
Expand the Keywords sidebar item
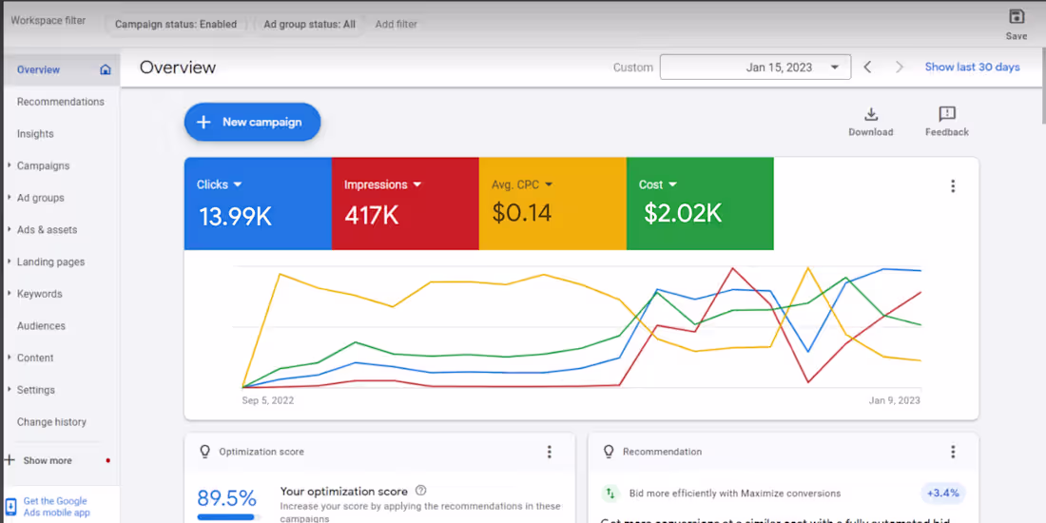click(x=9, y=294)
